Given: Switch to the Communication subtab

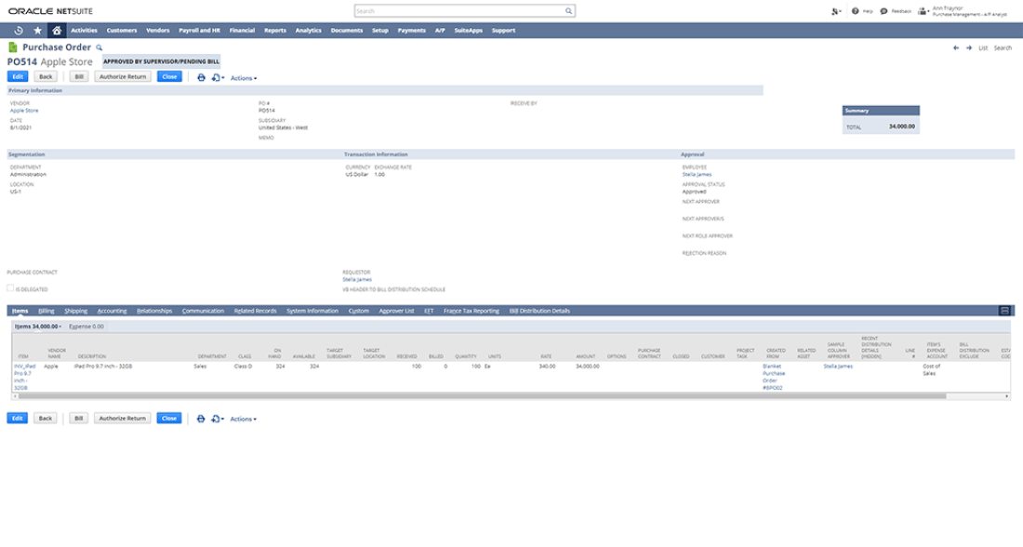Looking at the screenshot, I should (203, 311).
